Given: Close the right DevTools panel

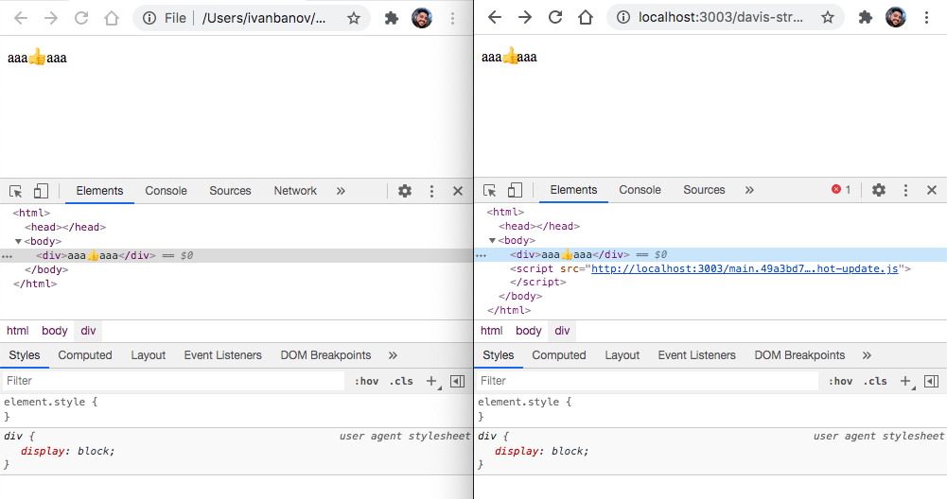Looking at the screenshot, I should tap(932, 190).
